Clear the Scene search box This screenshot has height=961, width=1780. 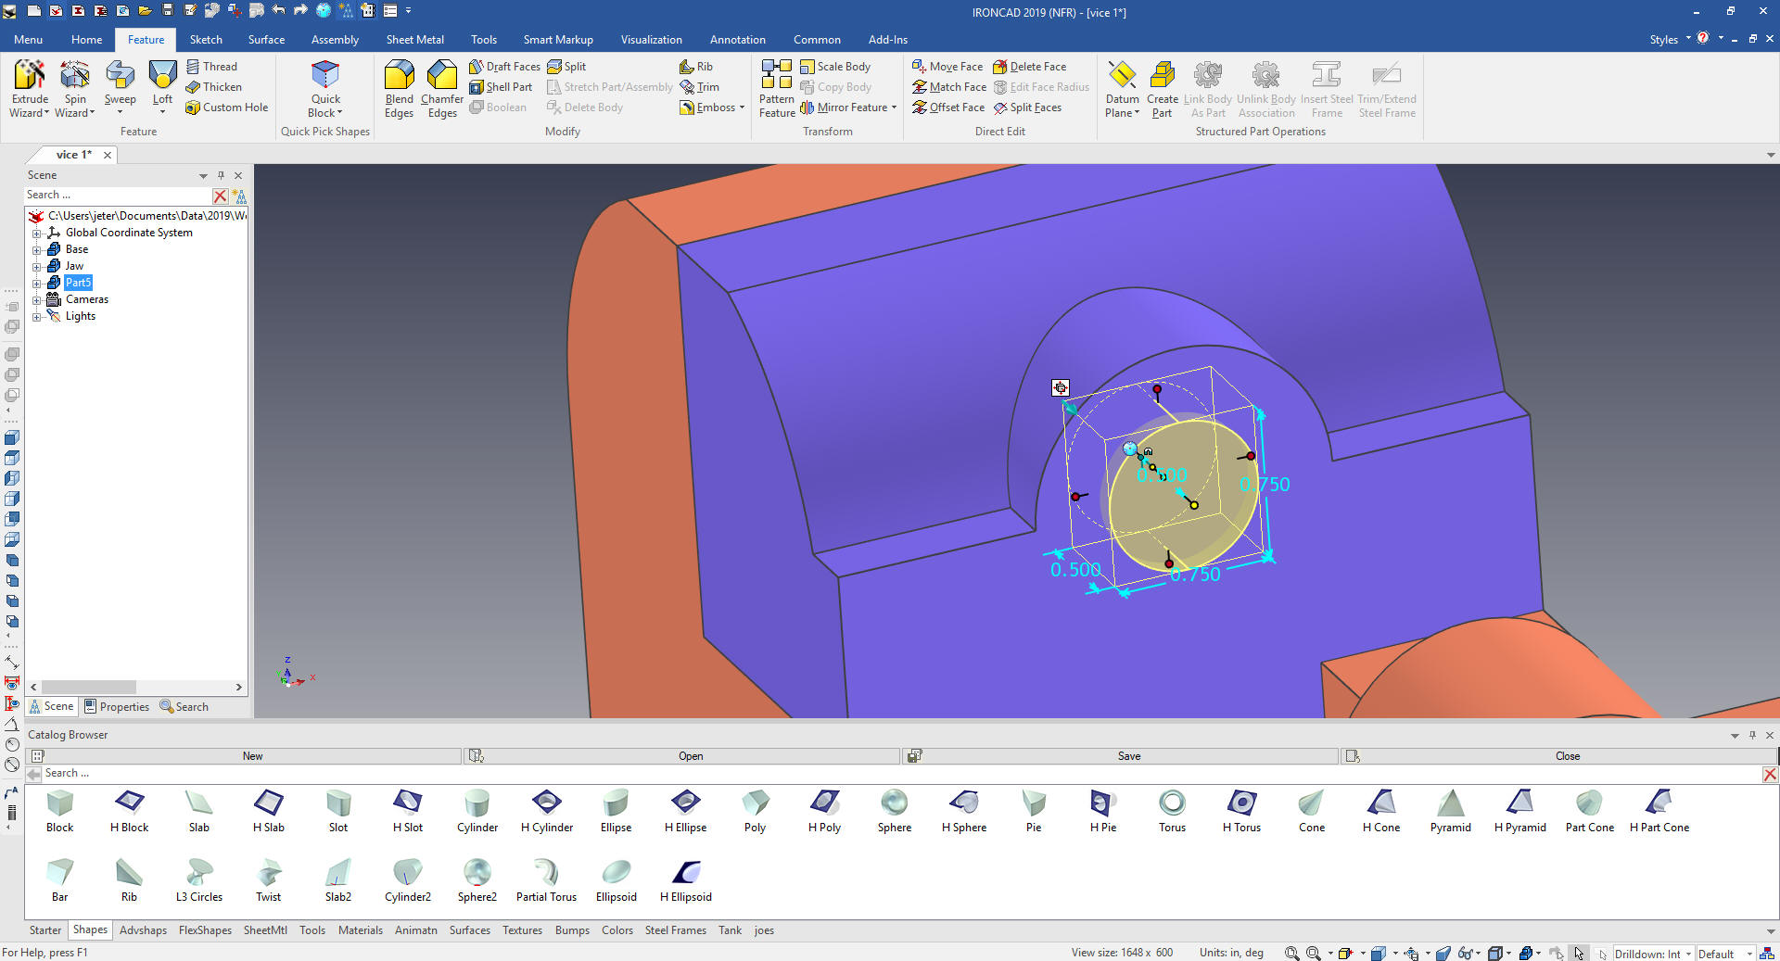tap(220, 196)
